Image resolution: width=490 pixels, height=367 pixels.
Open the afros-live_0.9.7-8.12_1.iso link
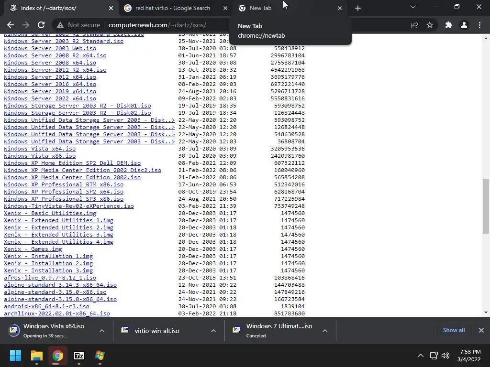coord(50,278)
